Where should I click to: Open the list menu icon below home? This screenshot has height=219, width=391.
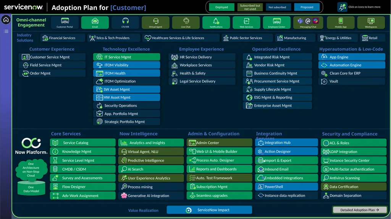tap(6, 31)
